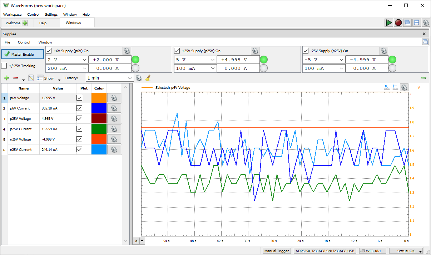This screenshot has height=255, width=431.
Task: Click the red Stop all instruments icon
Action: 398,23
